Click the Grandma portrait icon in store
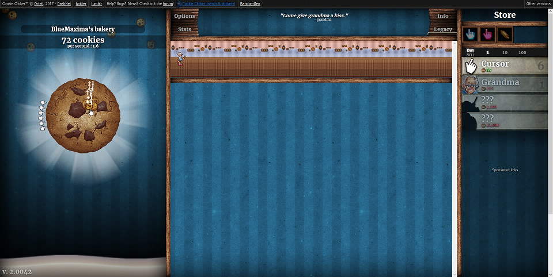The image size is (553, 277). pos(471,84)
